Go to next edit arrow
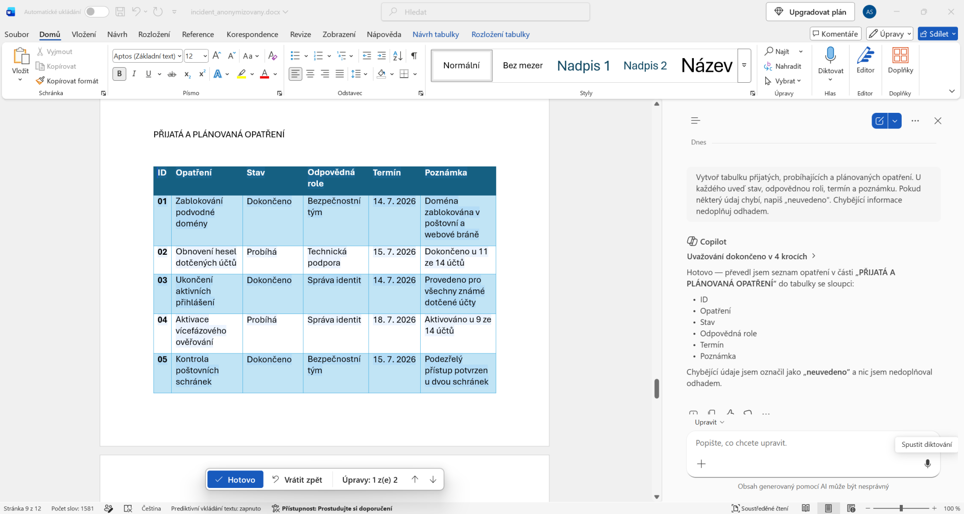Image resolution: width=964 pixels, height=514 pixels. [433, 479]
